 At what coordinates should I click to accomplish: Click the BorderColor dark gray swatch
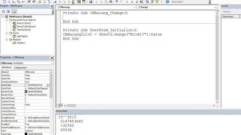click(26, 91)
